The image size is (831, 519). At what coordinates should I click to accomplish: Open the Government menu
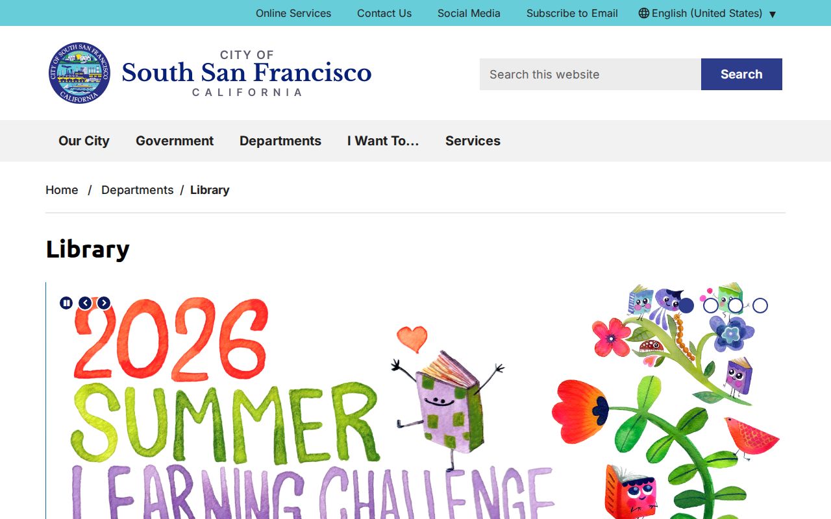(x=175, y=141)
